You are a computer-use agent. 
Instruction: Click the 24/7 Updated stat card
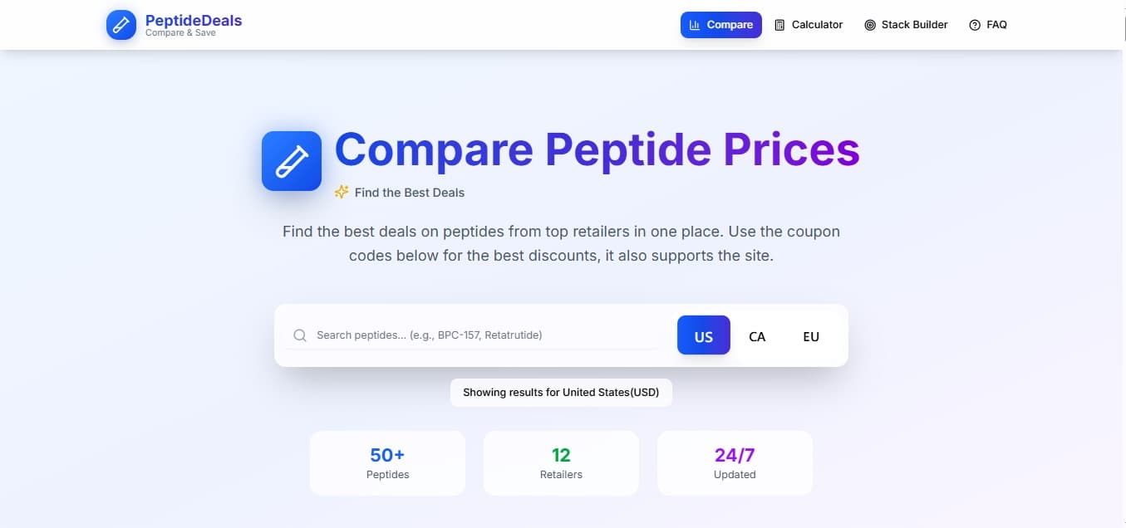[735, 462]
